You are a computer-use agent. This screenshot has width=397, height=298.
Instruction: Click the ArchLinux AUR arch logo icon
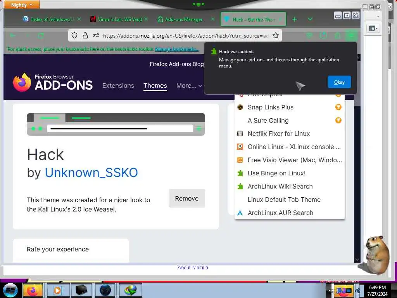coord(240,213)
